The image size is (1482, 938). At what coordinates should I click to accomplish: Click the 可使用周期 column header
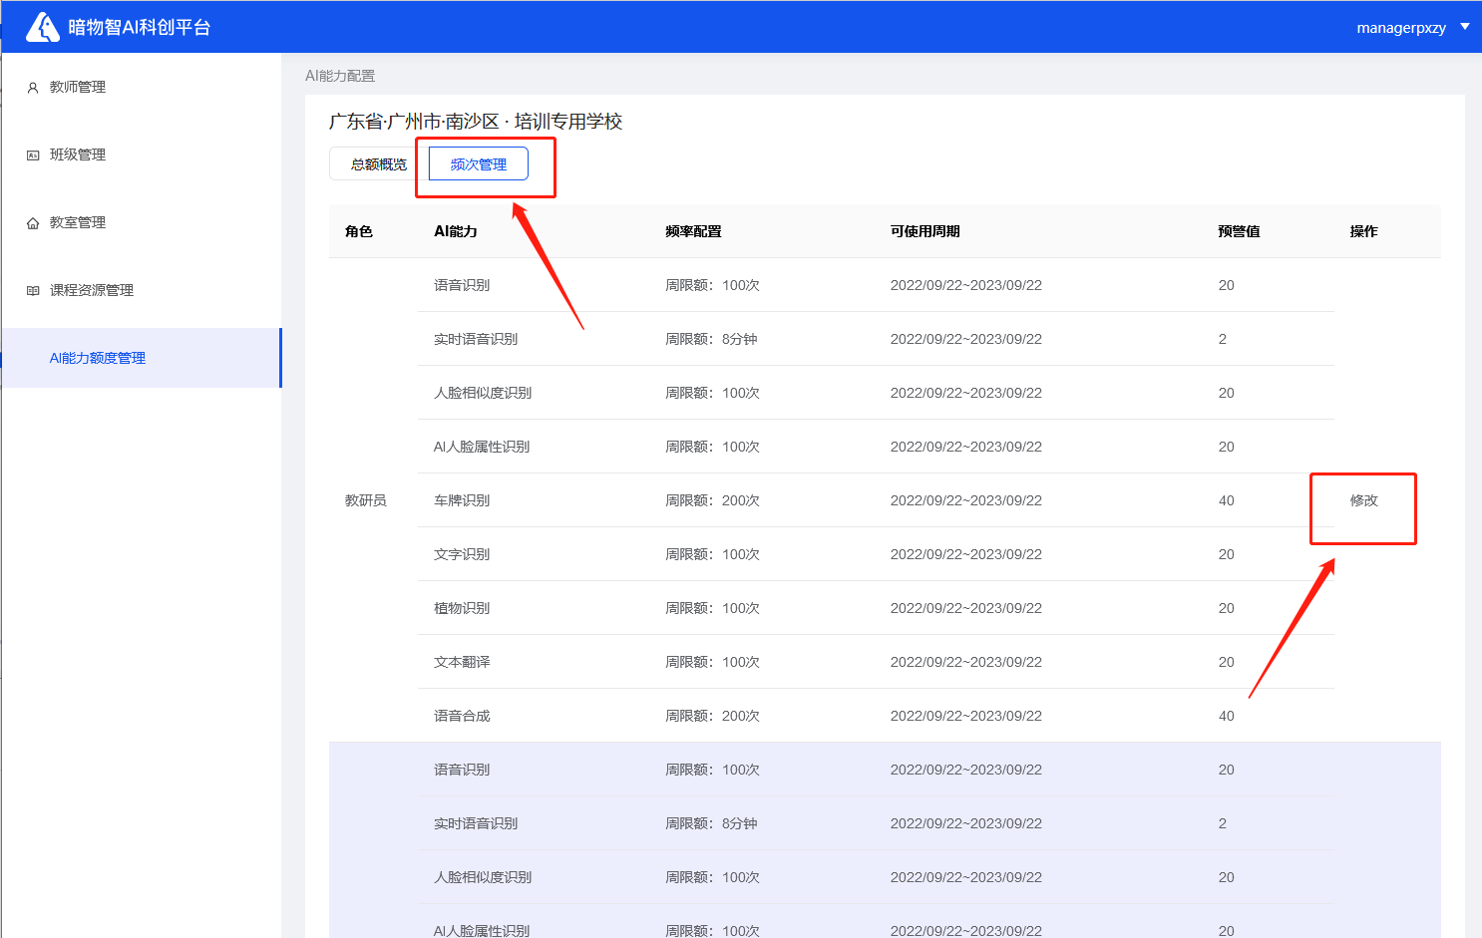[926, 231]
